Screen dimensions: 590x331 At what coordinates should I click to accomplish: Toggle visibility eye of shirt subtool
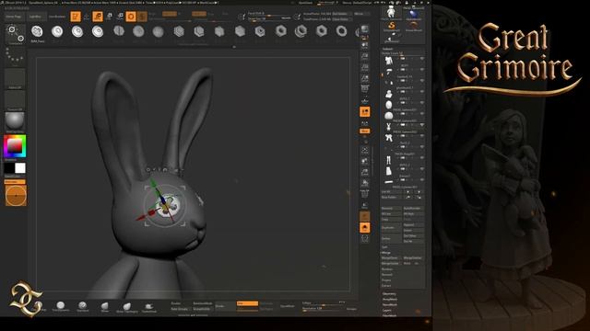tap(422, 59)
